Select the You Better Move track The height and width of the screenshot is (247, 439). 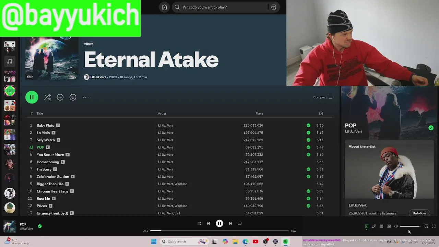coord(50,155)
